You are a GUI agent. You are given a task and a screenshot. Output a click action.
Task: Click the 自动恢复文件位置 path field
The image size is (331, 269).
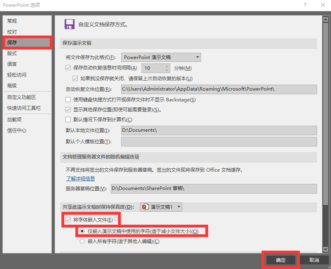coord(219,89)
